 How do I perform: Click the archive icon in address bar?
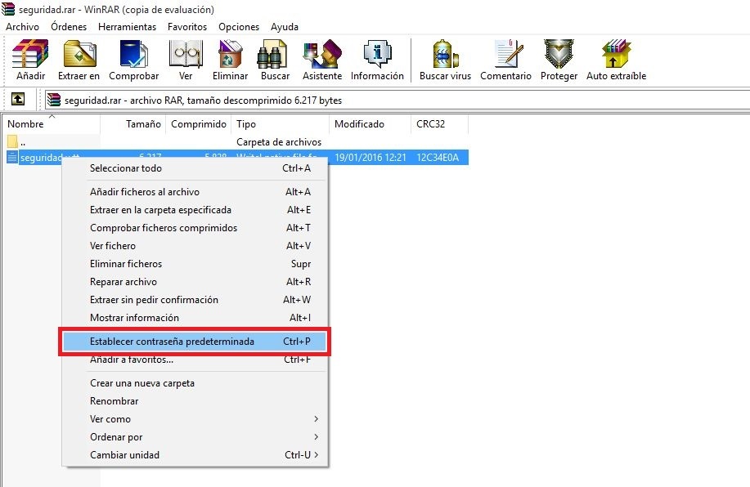tap(54, 100)
